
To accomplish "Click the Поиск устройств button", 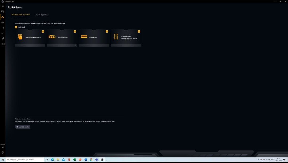I will pos(22,127).
